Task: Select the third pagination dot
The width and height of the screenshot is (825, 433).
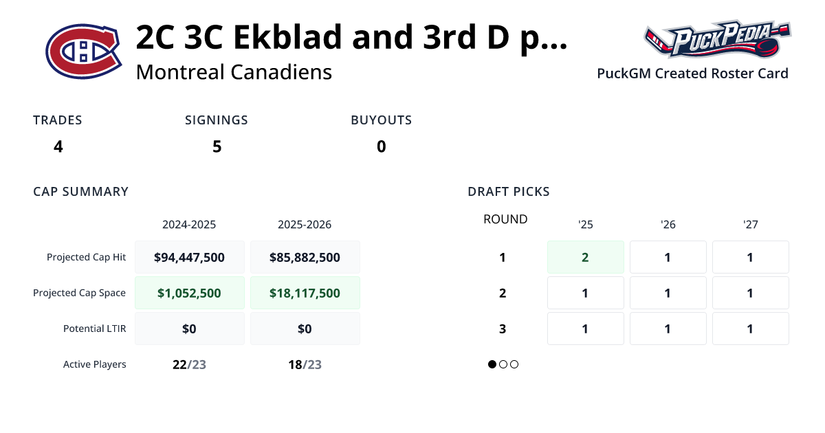Action: pos(514,364)
